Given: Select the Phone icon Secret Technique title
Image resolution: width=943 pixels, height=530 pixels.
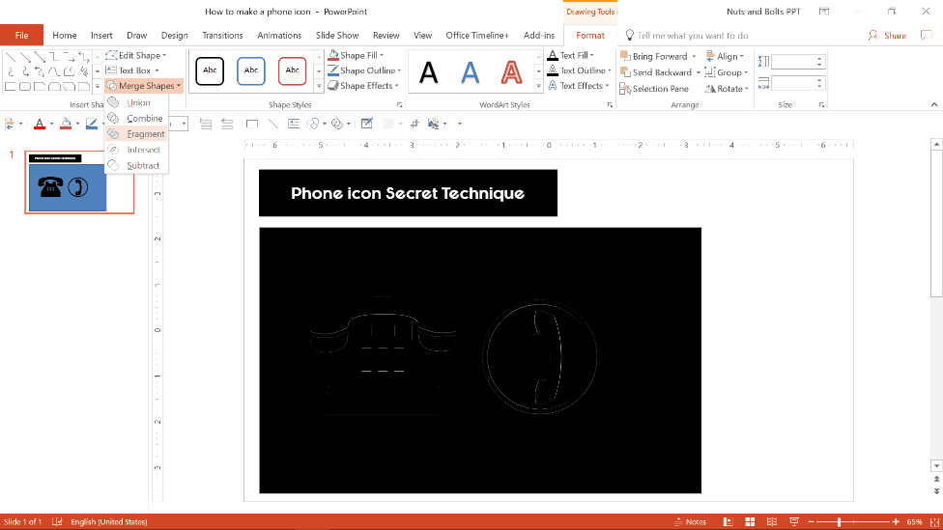Looking at the screenshot, I should (408, 193).
